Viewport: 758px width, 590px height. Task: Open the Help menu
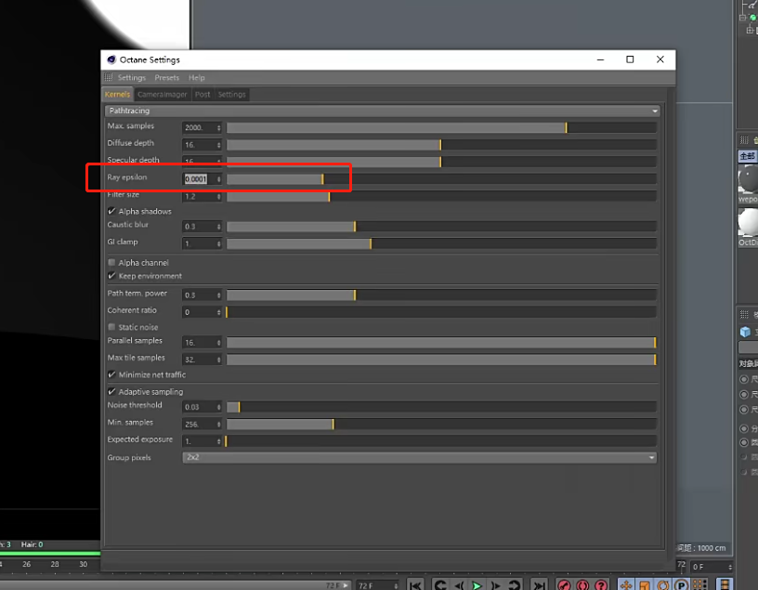click(196, 77)
